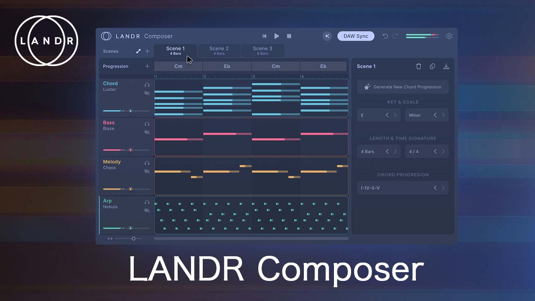
Task: Solo the Bass track with headphones
Action: (147, 124)
